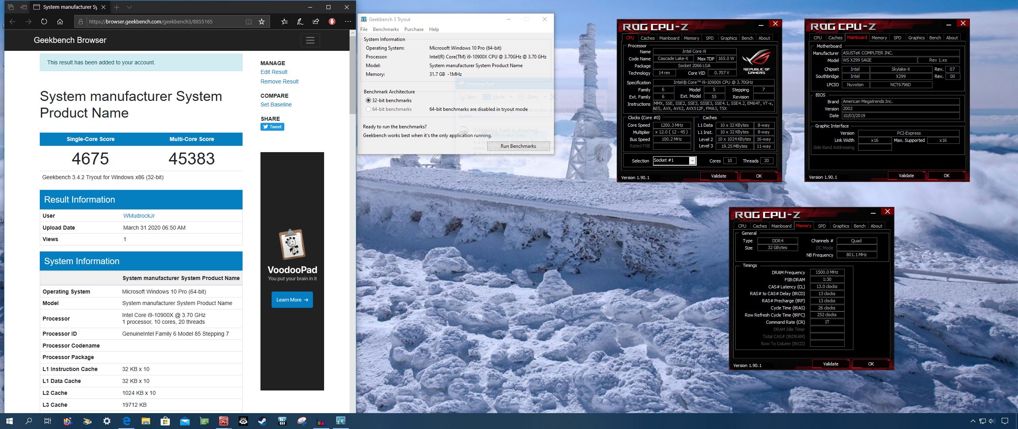This screenshot has width=1018, height=429.
Task: Show hidden system tray icons chevron
Action: point(973,421)
